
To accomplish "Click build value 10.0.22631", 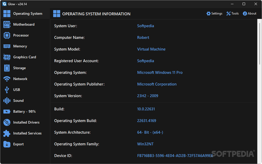I will 146,109.
